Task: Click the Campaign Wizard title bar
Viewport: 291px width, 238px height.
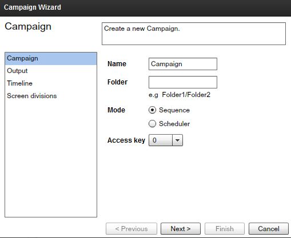Action: point(145,8)
